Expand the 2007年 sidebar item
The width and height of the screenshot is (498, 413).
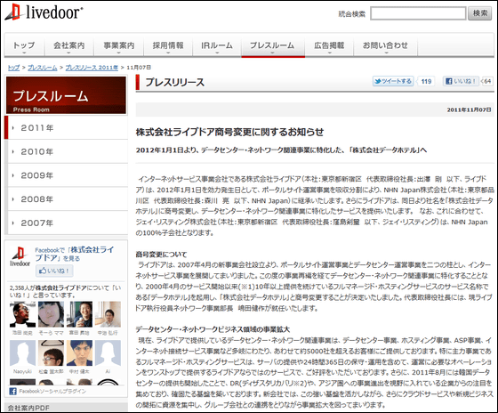(67, 223)
